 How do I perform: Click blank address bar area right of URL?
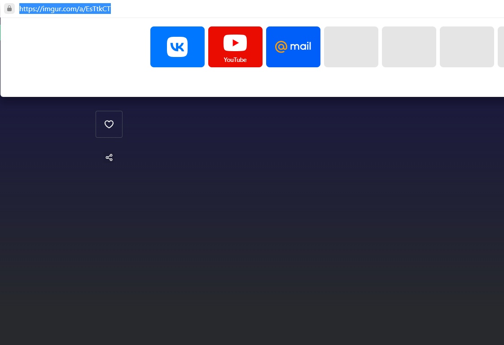(x=292, y=9)
